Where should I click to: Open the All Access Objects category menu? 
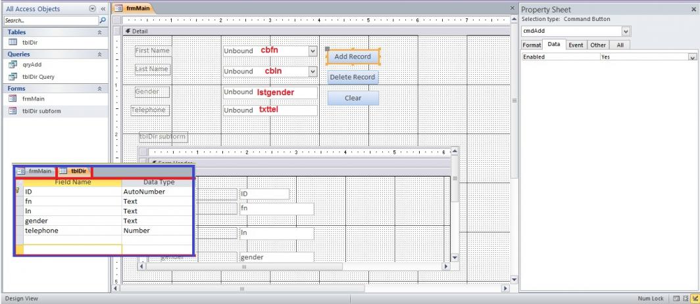click(x=92, y=9)
